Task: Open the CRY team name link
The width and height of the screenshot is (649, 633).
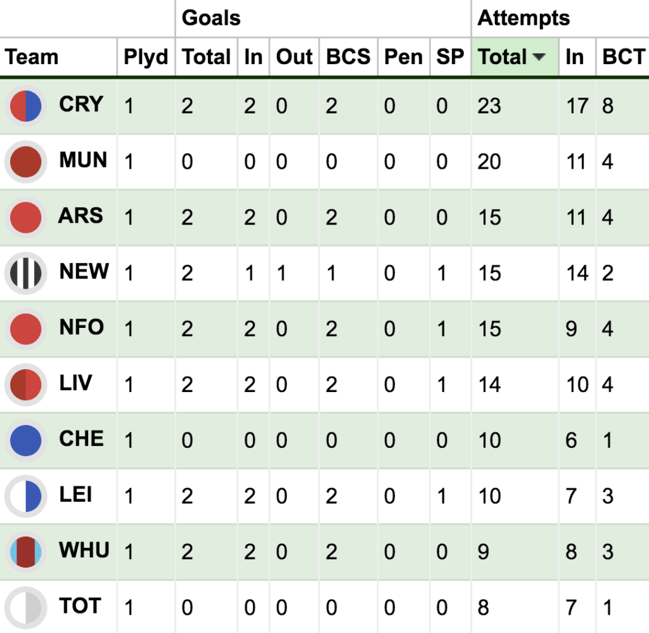Action: [x=81, y=104]
